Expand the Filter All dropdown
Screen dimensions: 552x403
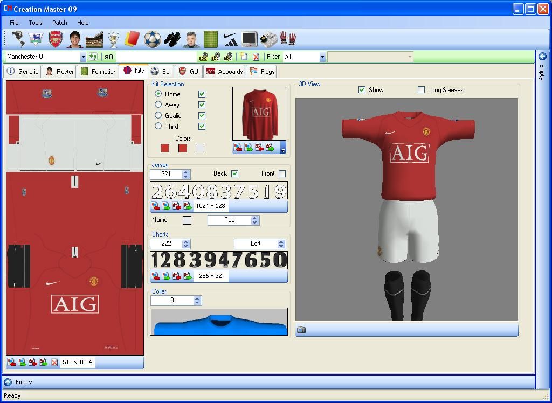(x=322, y=57)
